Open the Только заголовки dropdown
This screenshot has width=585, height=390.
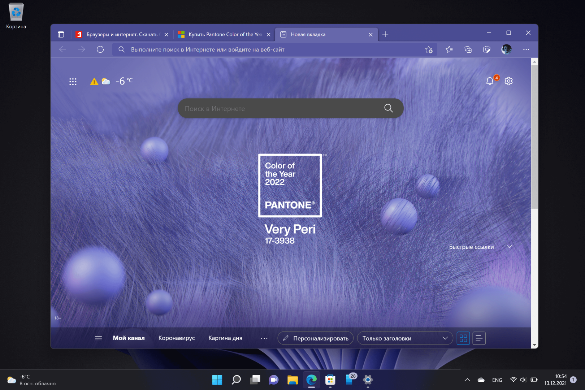405,338
